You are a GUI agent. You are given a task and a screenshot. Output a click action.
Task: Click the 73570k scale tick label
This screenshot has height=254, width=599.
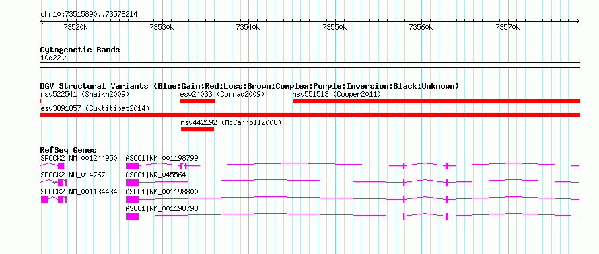click(x=507, y=27)
